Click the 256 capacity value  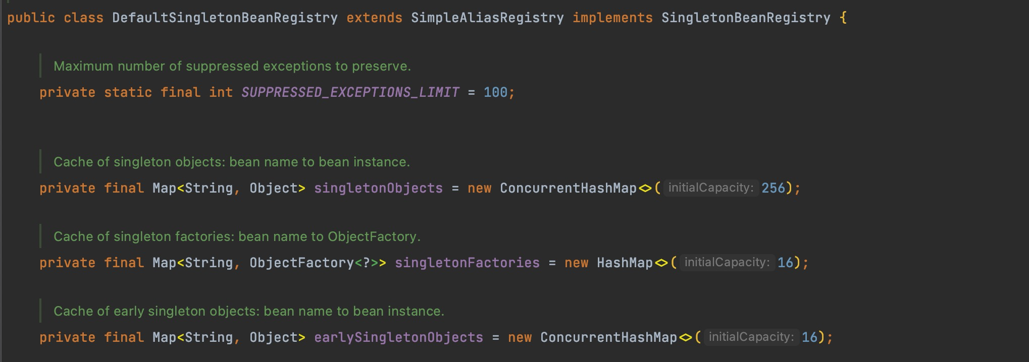(774, 188)
